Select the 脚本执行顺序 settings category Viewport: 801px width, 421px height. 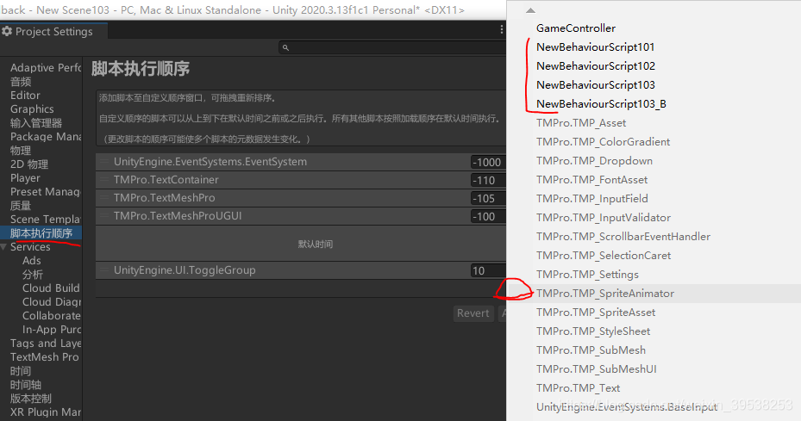coord(41,233)
